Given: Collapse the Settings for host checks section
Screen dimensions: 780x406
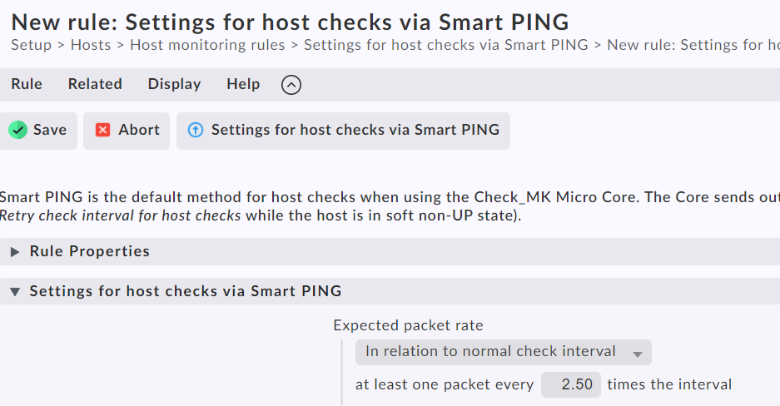Looking at the screenshot, I should coord(15,291).
